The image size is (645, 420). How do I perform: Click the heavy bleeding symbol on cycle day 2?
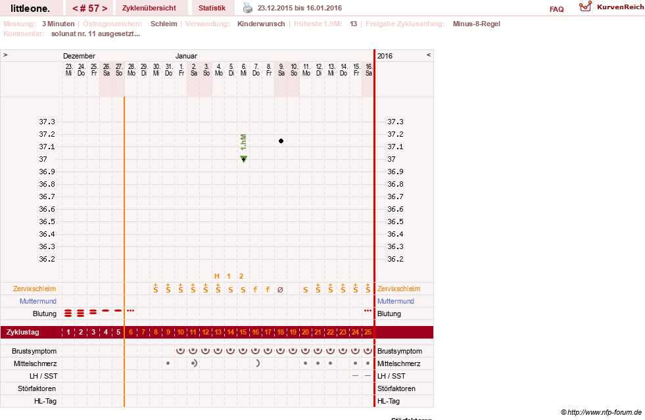pyautogui.click(x=81, y=314)
